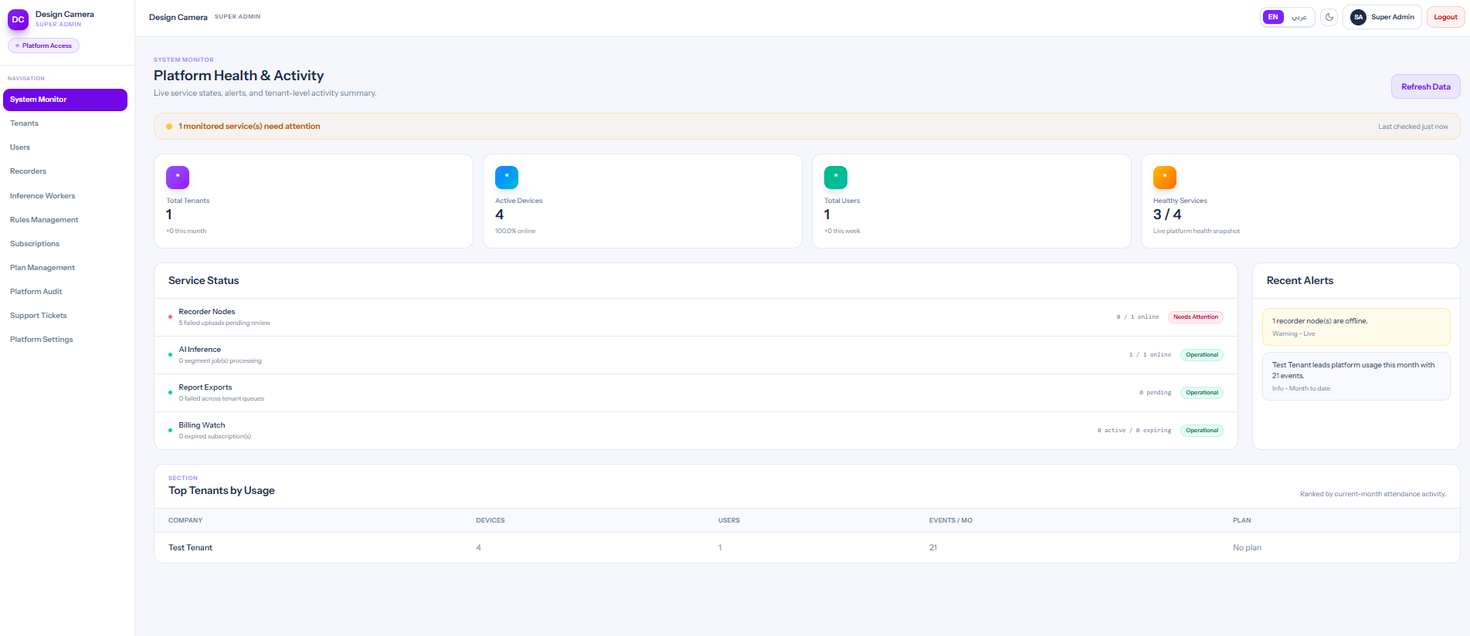Click Billing Watch service name
Viewport: 1470px width, 636px height.
(202, 425)
